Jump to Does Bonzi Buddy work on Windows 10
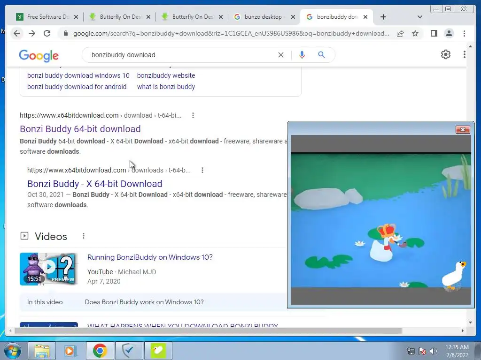This screenshot has width=481, height=360. tap(144, 302)
